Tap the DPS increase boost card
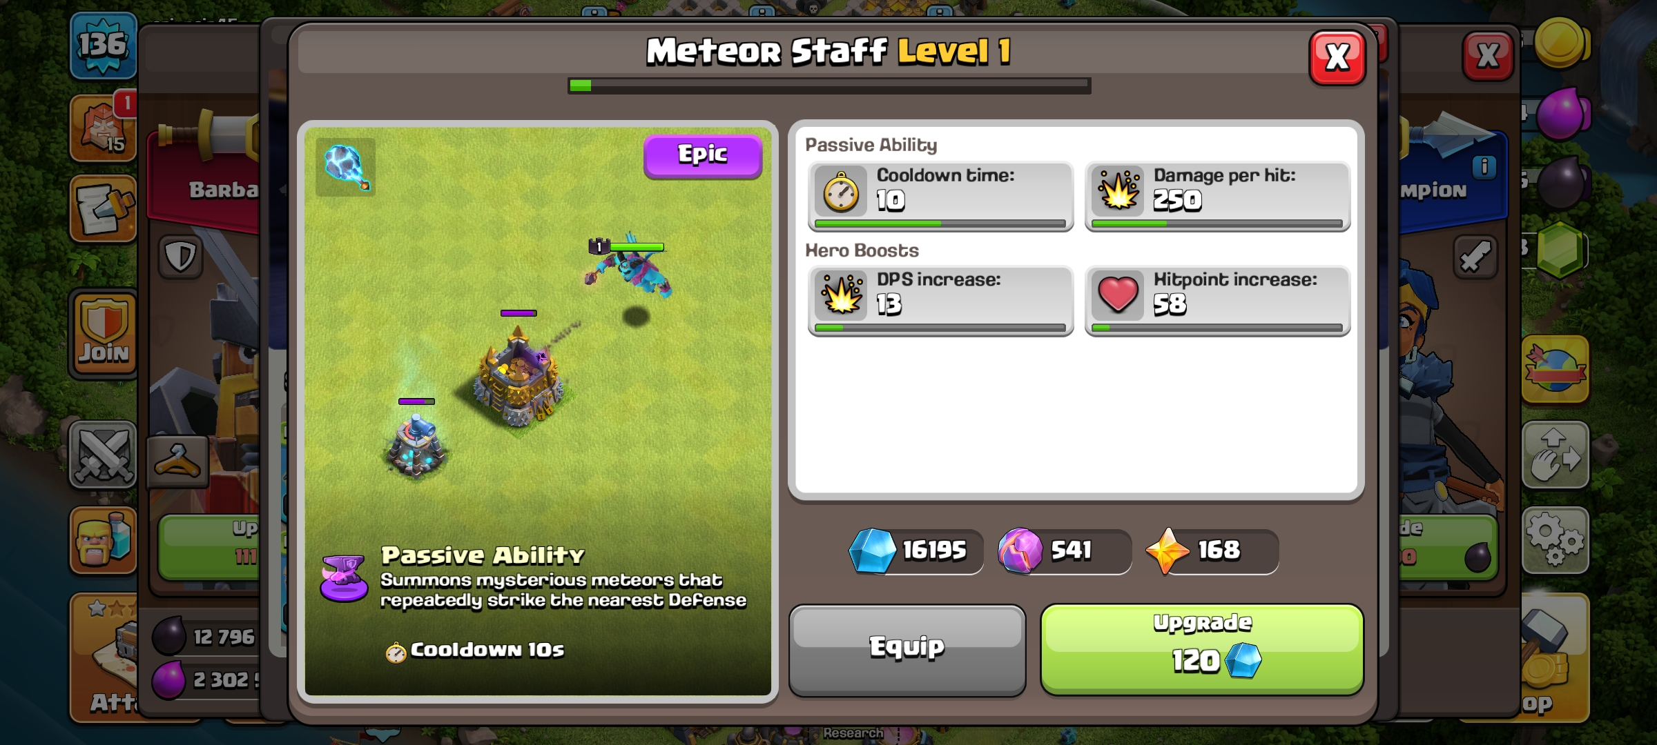 click(940, 301)
